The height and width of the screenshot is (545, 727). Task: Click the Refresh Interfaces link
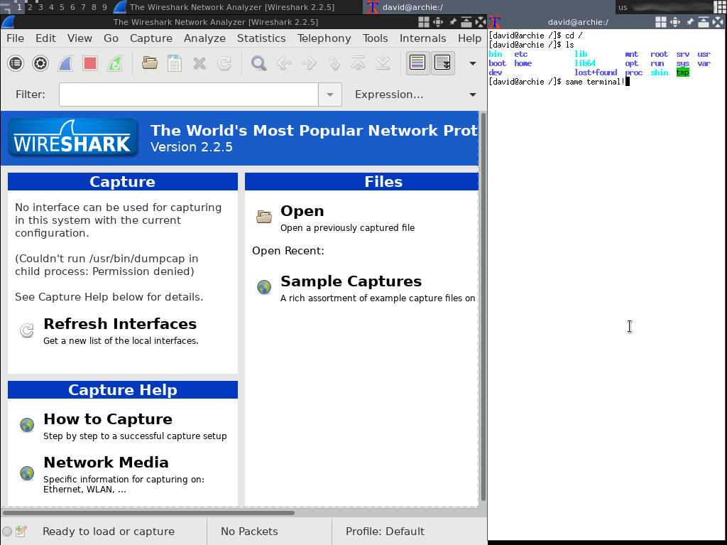coord(120,324)
